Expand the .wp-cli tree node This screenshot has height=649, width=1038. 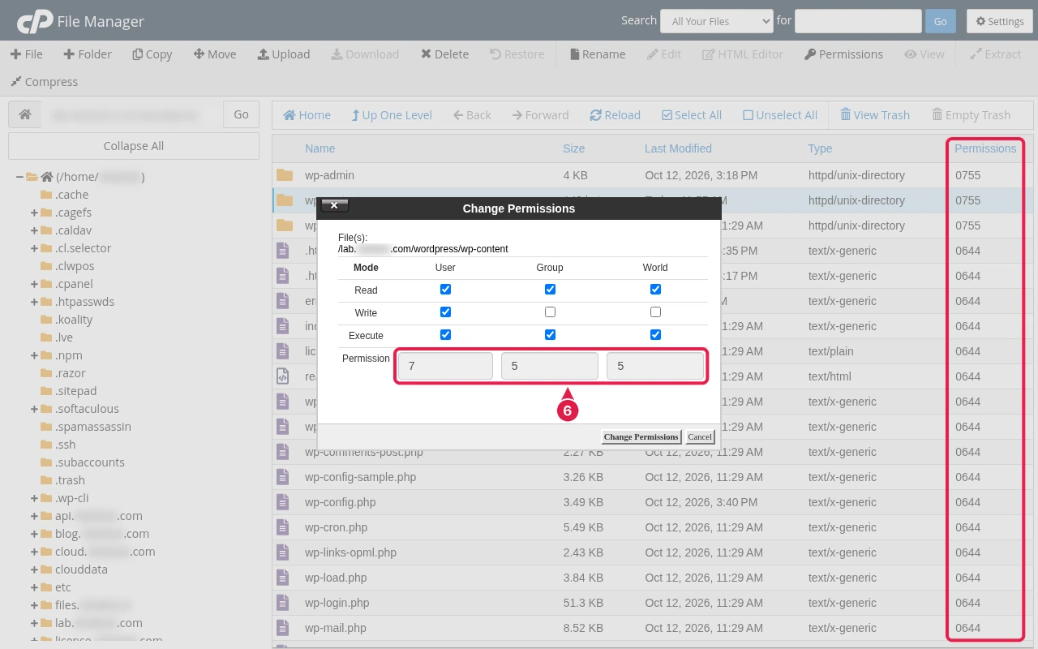click(34, 498)
